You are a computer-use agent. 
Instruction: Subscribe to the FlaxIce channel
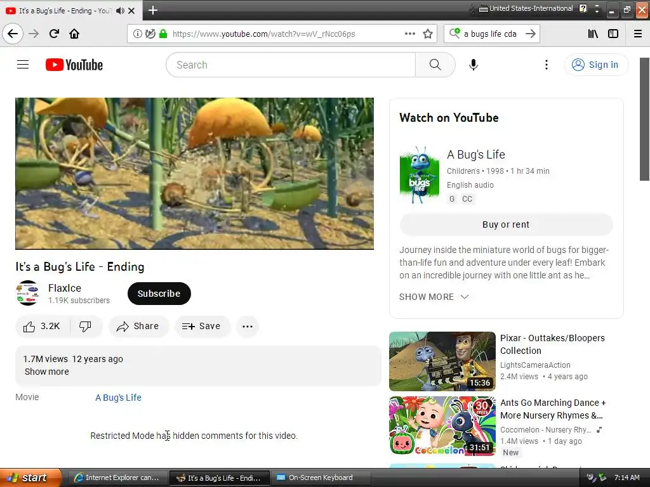(159, 294)
